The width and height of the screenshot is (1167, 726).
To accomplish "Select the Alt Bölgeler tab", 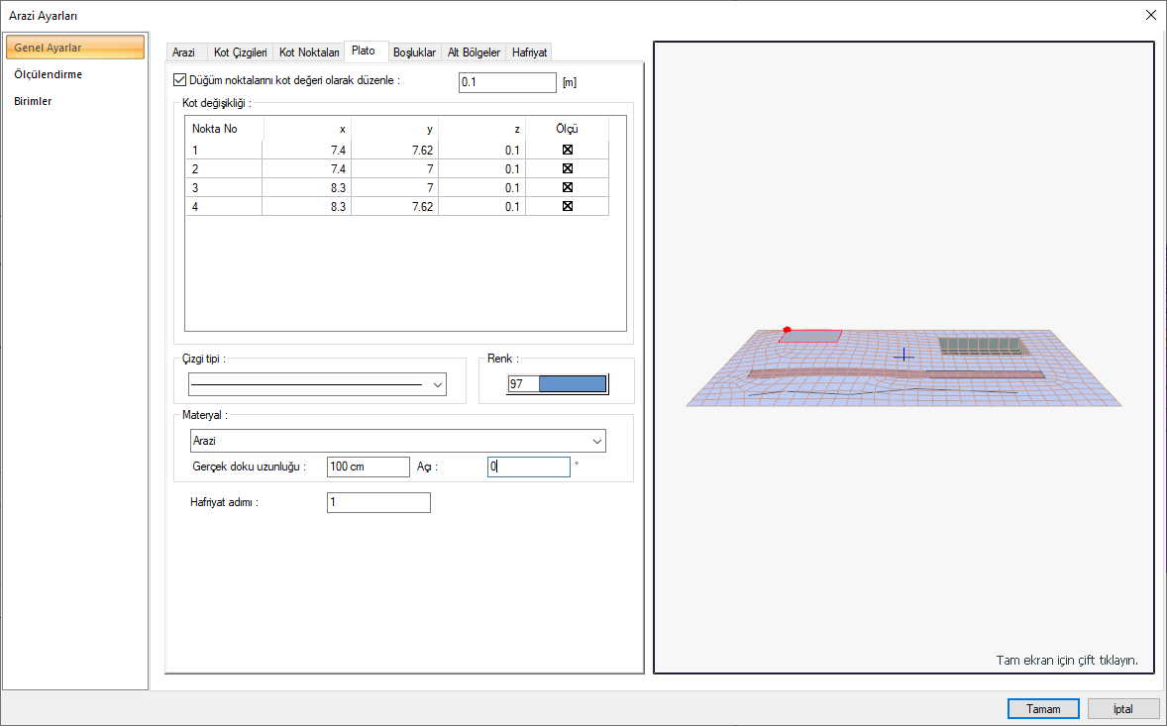I will coord(474,52).
